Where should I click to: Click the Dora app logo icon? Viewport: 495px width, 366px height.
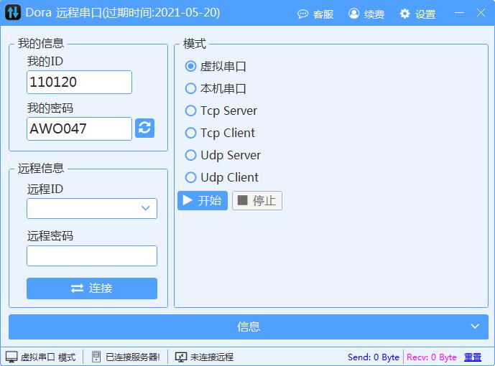pos(13,13)
